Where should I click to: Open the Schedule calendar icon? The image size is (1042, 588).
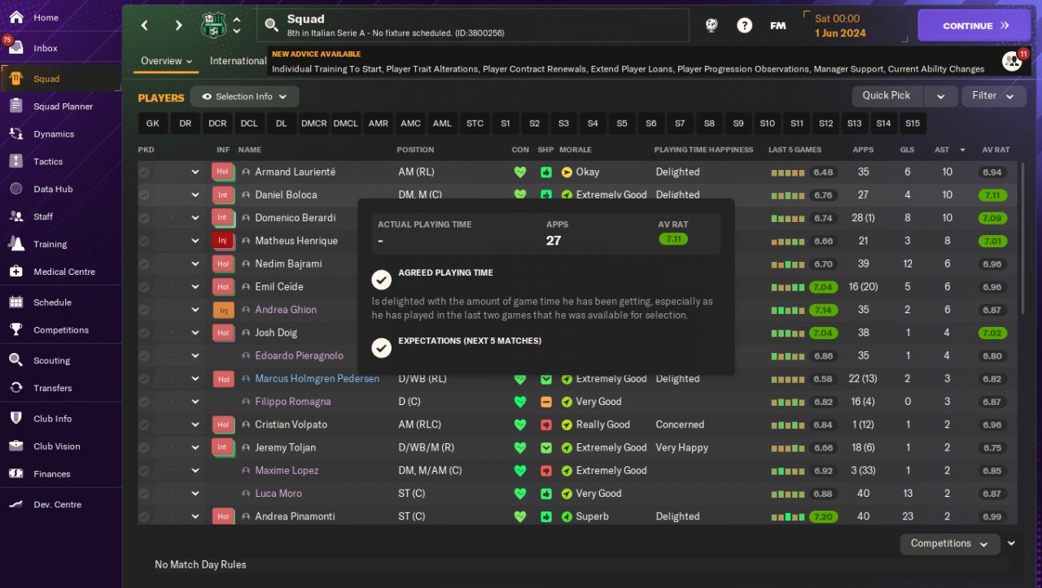coord(15,303)
